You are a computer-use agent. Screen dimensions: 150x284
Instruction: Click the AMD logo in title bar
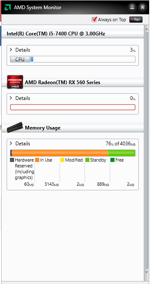coord(7,7)
